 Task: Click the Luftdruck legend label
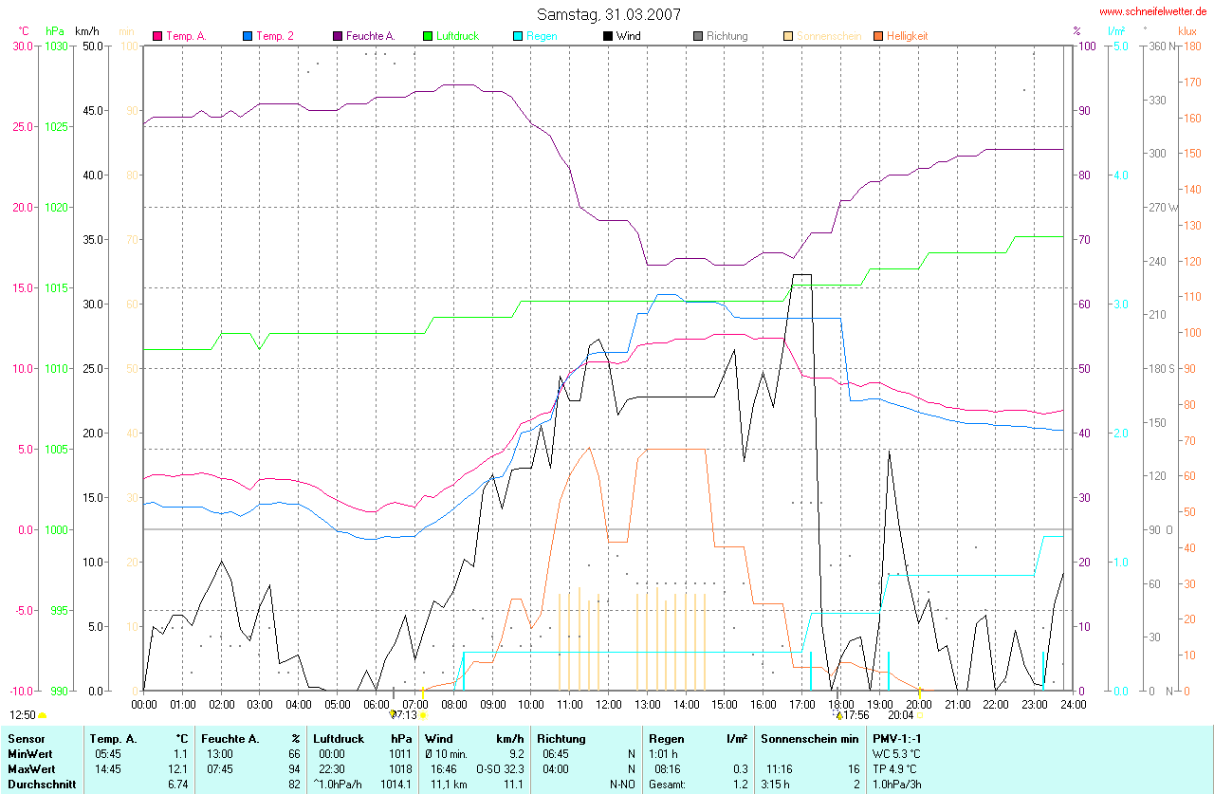click(x=457, y=36)
